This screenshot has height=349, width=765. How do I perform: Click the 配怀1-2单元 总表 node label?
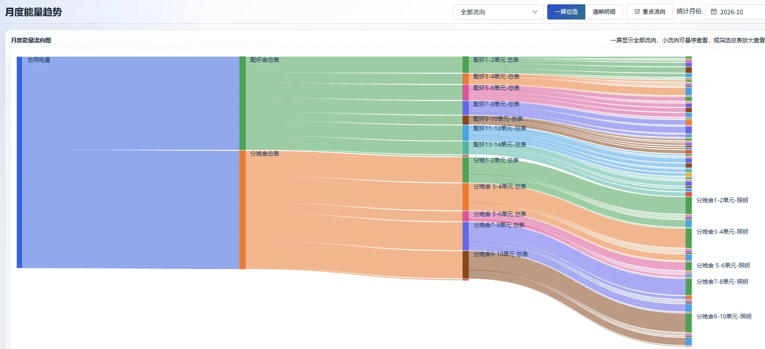click(x=496, y=60)
